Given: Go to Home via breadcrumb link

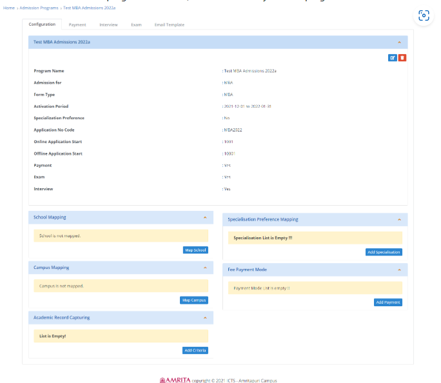Looking at the screenshot, I should [8, 8].
